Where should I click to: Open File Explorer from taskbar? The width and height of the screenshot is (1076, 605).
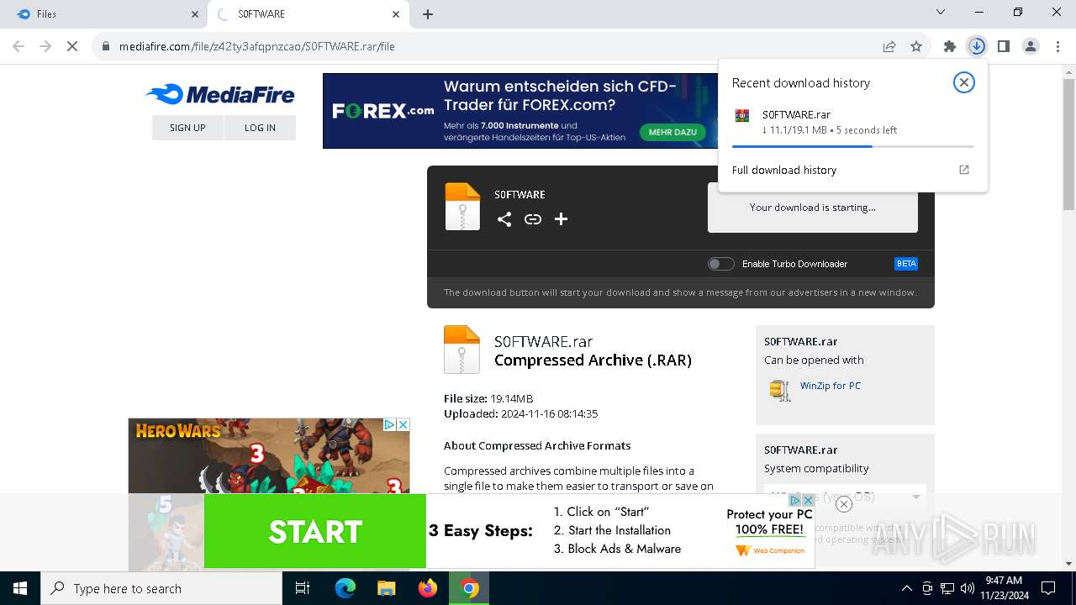tap(387, 588)
